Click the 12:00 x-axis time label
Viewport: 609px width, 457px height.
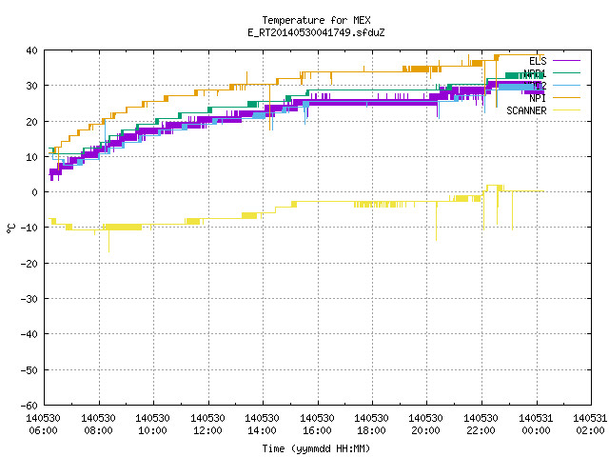[207, 430]
